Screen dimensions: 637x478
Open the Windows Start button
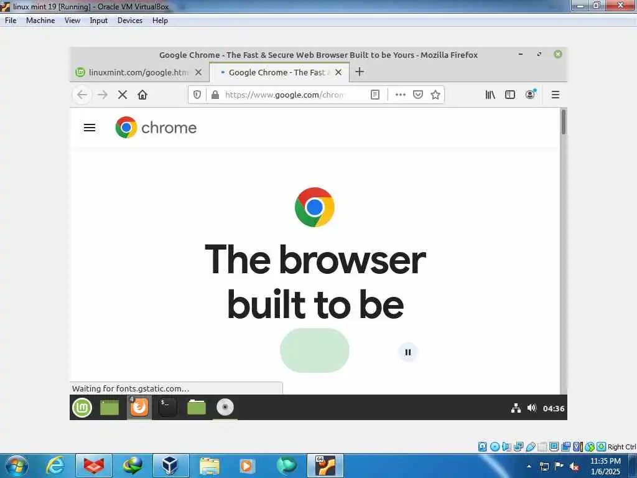point(17,466)
